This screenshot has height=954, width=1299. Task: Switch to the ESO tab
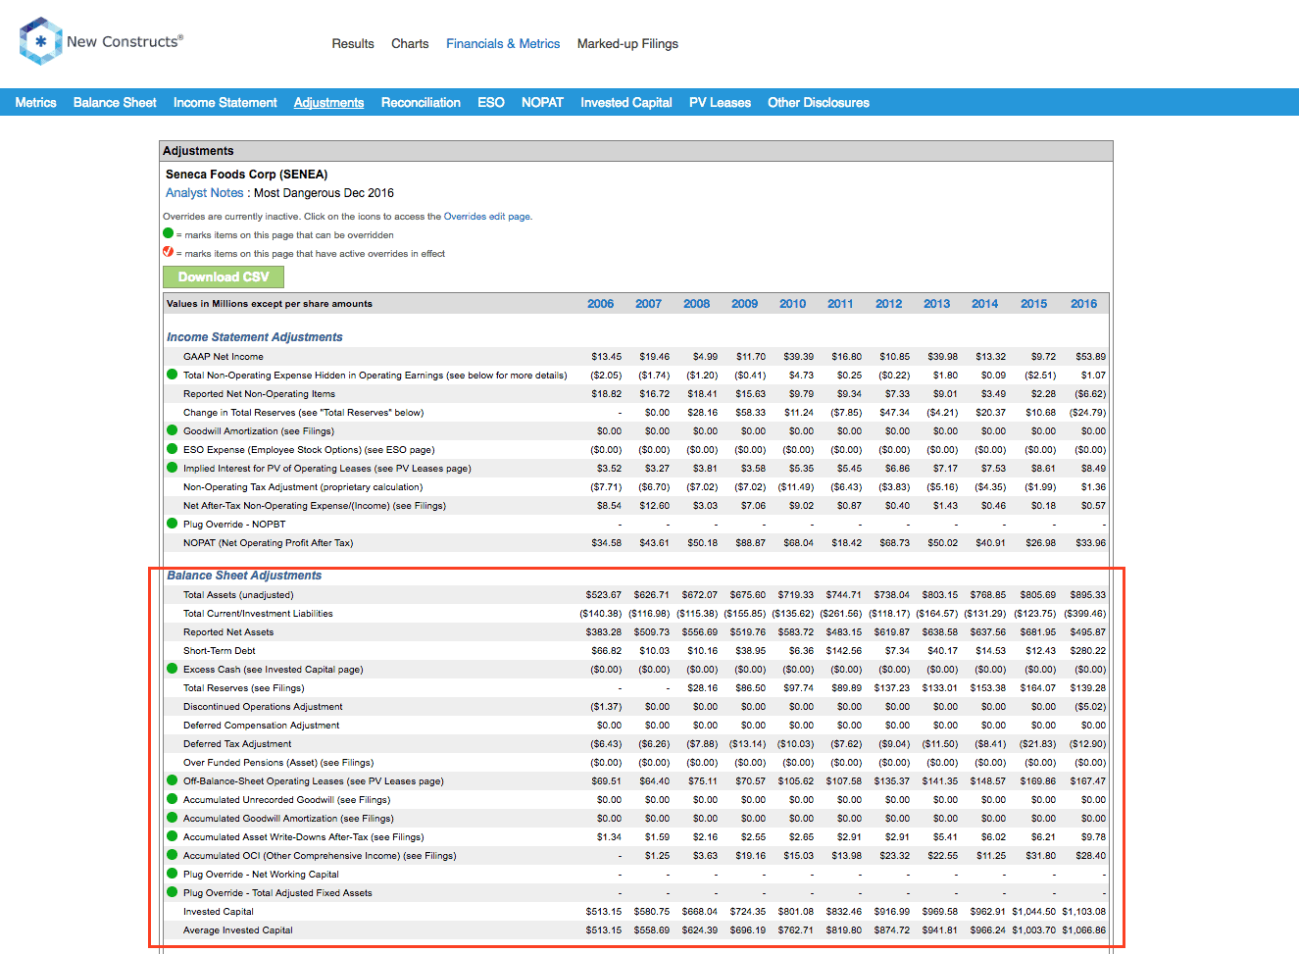491,103
